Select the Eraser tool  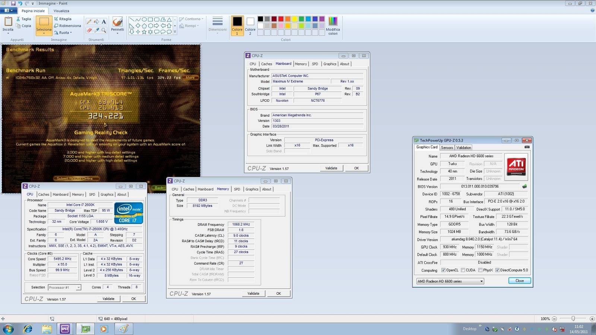(x=89, y=30)
